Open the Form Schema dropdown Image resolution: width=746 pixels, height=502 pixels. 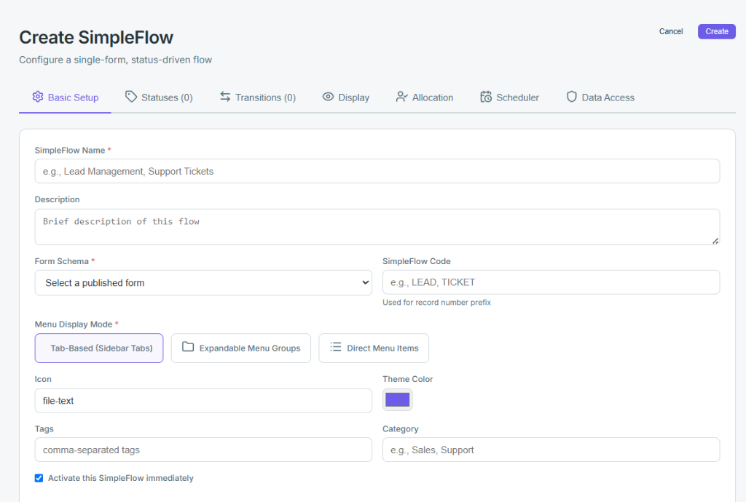click(x=203, y=282)
